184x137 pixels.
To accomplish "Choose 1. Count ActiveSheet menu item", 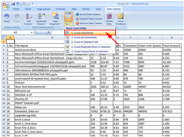I will point(90,33).
